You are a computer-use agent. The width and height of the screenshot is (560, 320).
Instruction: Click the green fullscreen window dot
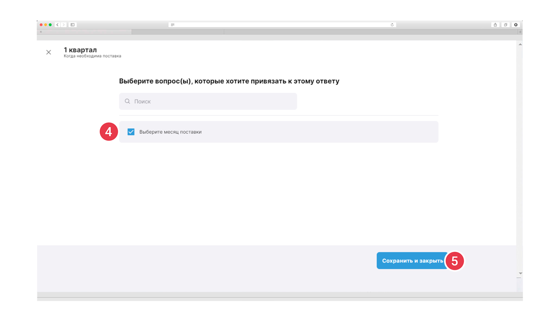[50, 25]
